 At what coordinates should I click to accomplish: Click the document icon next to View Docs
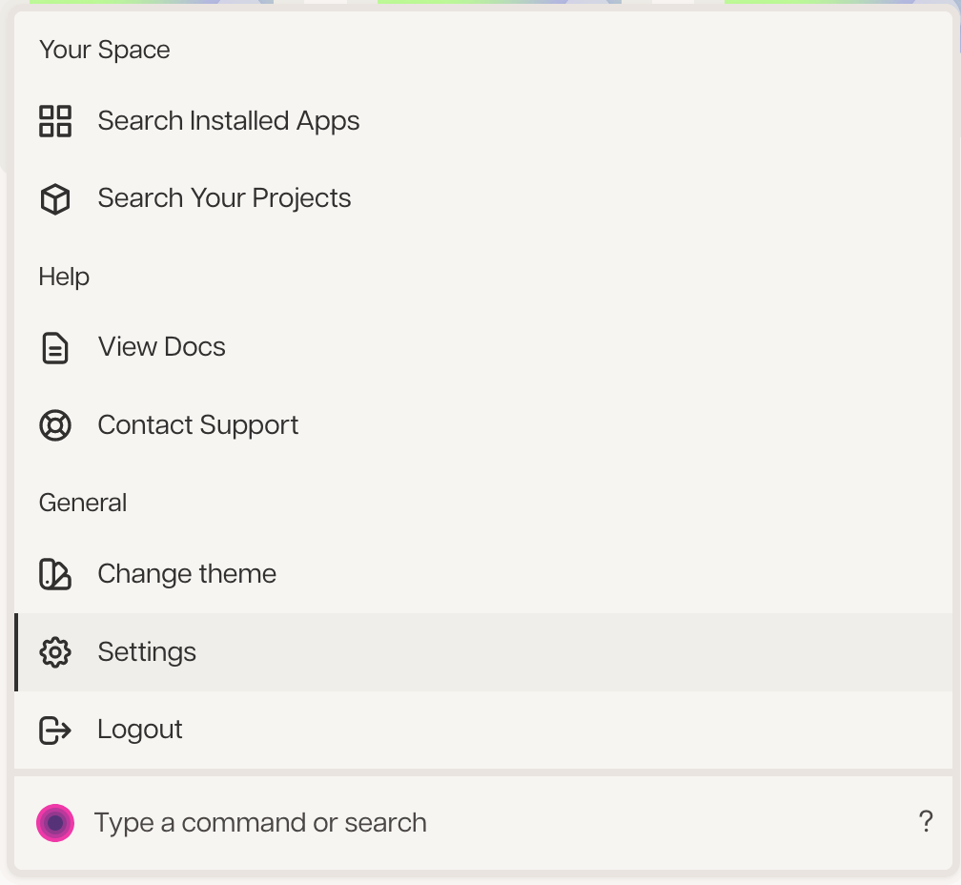tap(55, 347)
